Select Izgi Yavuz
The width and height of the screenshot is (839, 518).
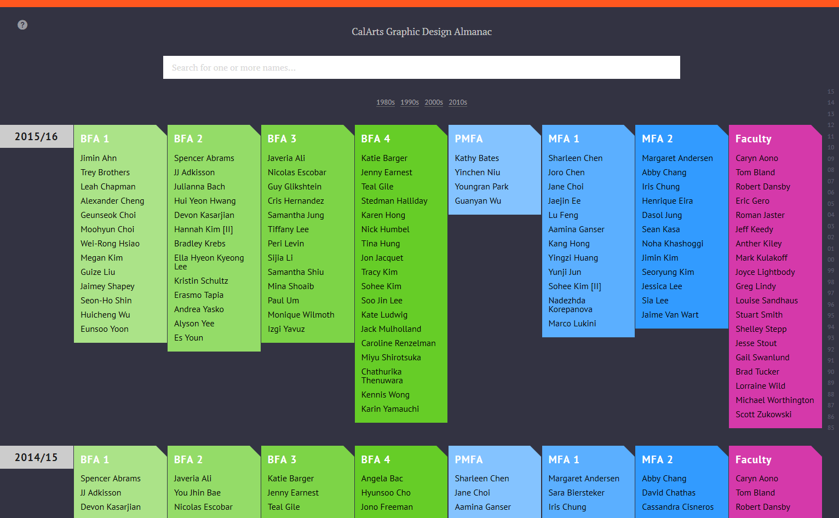pyautogui.click(x=286, y=329)
